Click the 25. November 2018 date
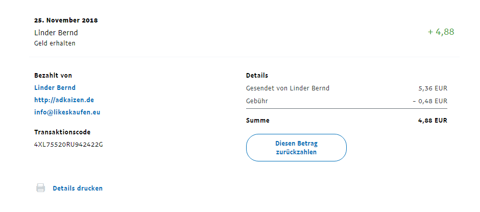Image resolution: width=480 pixels, height=212 pixels. 66,20
